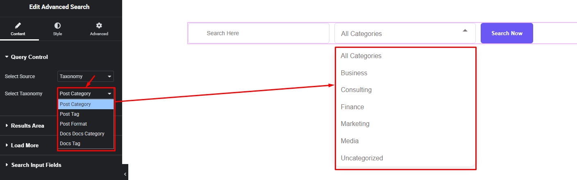The height and width of the screenshot is (180, 577).
Task: Choose Post Format taxonomy option
Action: click(x=73, y=124)
